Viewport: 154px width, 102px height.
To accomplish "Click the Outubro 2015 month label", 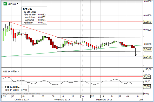I will pyautogui.click(x=22, y=100).
